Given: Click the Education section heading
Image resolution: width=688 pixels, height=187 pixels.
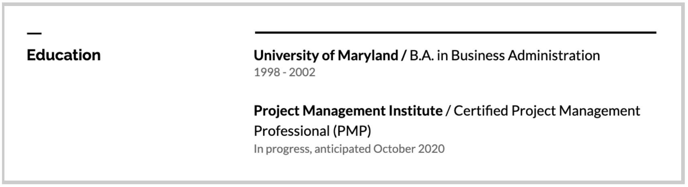Looking at the screenshot, I should [63, 55].
